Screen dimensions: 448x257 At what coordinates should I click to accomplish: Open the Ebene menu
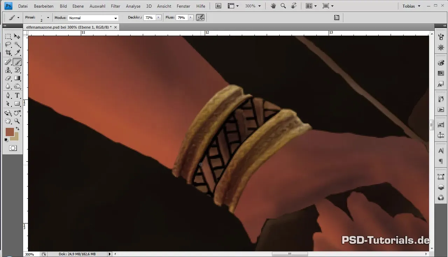pyautogui.click(x=78, y=6)
